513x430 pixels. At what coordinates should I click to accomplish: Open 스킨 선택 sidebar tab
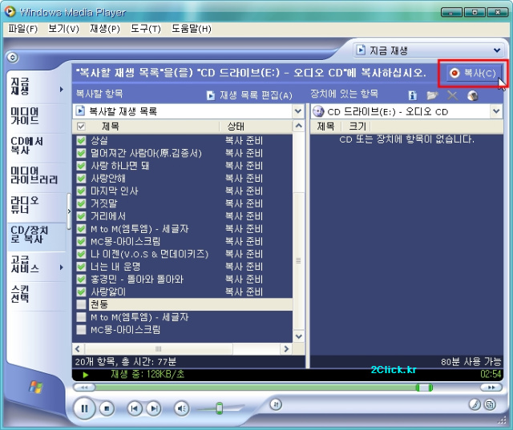pyautogui.click(x=36, y=294)
